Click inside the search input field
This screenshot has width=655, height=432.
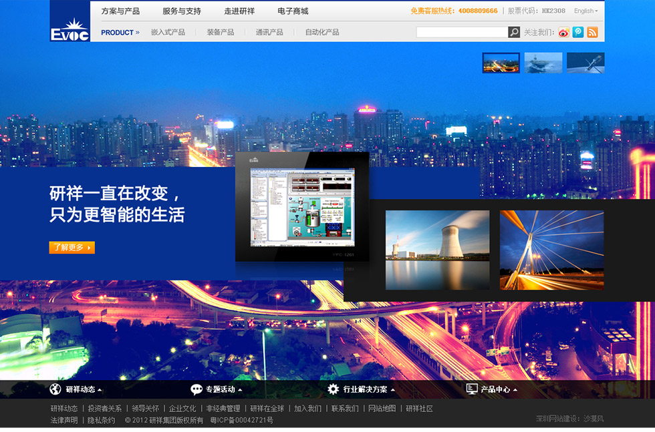pos(462,32)
